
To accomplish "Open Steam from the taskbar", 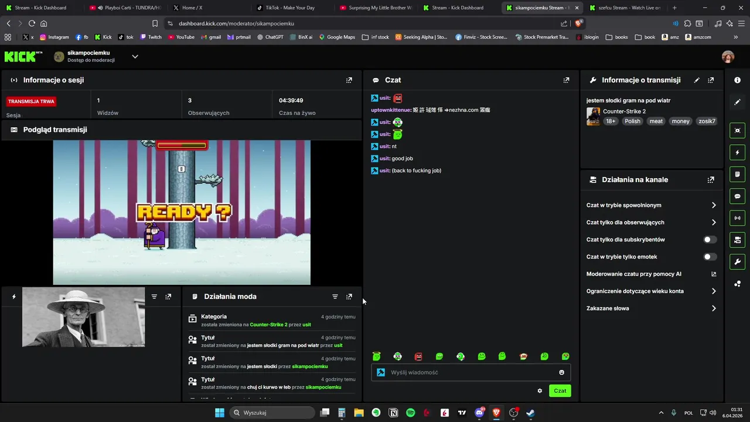I will coord(530,413).
